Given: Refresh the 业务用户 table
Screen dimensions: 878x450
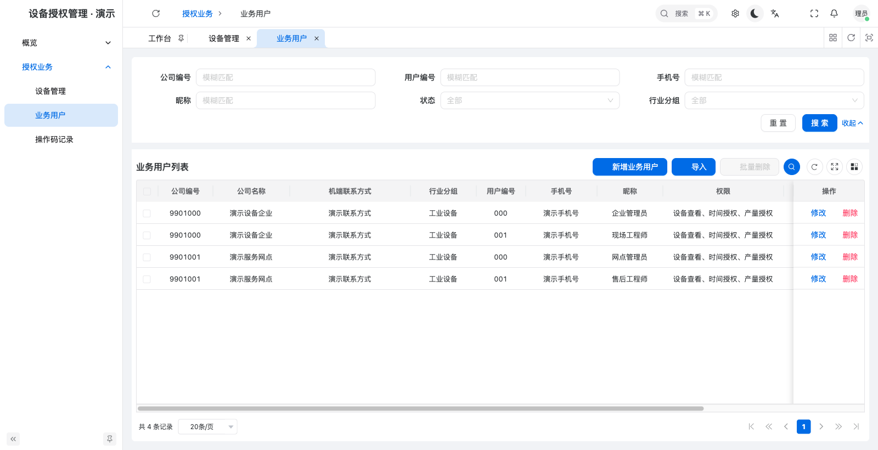Looking at the screenshot, I should tap(815, 167).
